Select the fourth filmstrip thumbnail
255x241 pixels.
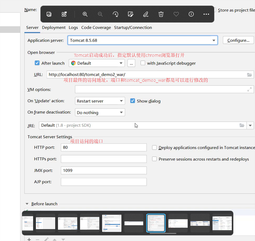[x=90, y=223]
